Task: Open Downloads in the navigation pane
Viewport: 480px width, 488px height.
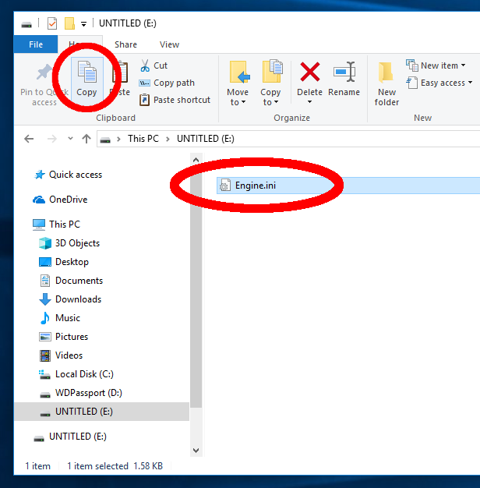Action: [x=78, y=299]
